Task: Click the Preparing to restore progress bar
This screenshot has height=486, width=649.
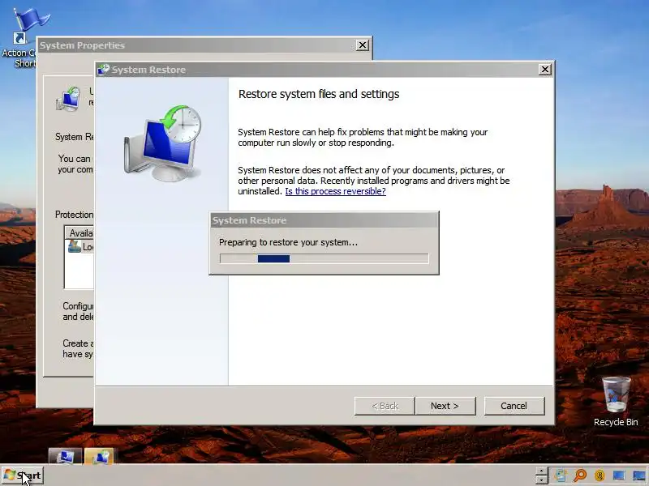Action: (324, 258)
